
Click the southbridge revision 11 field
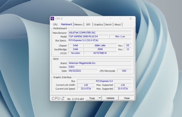[128, 49]
